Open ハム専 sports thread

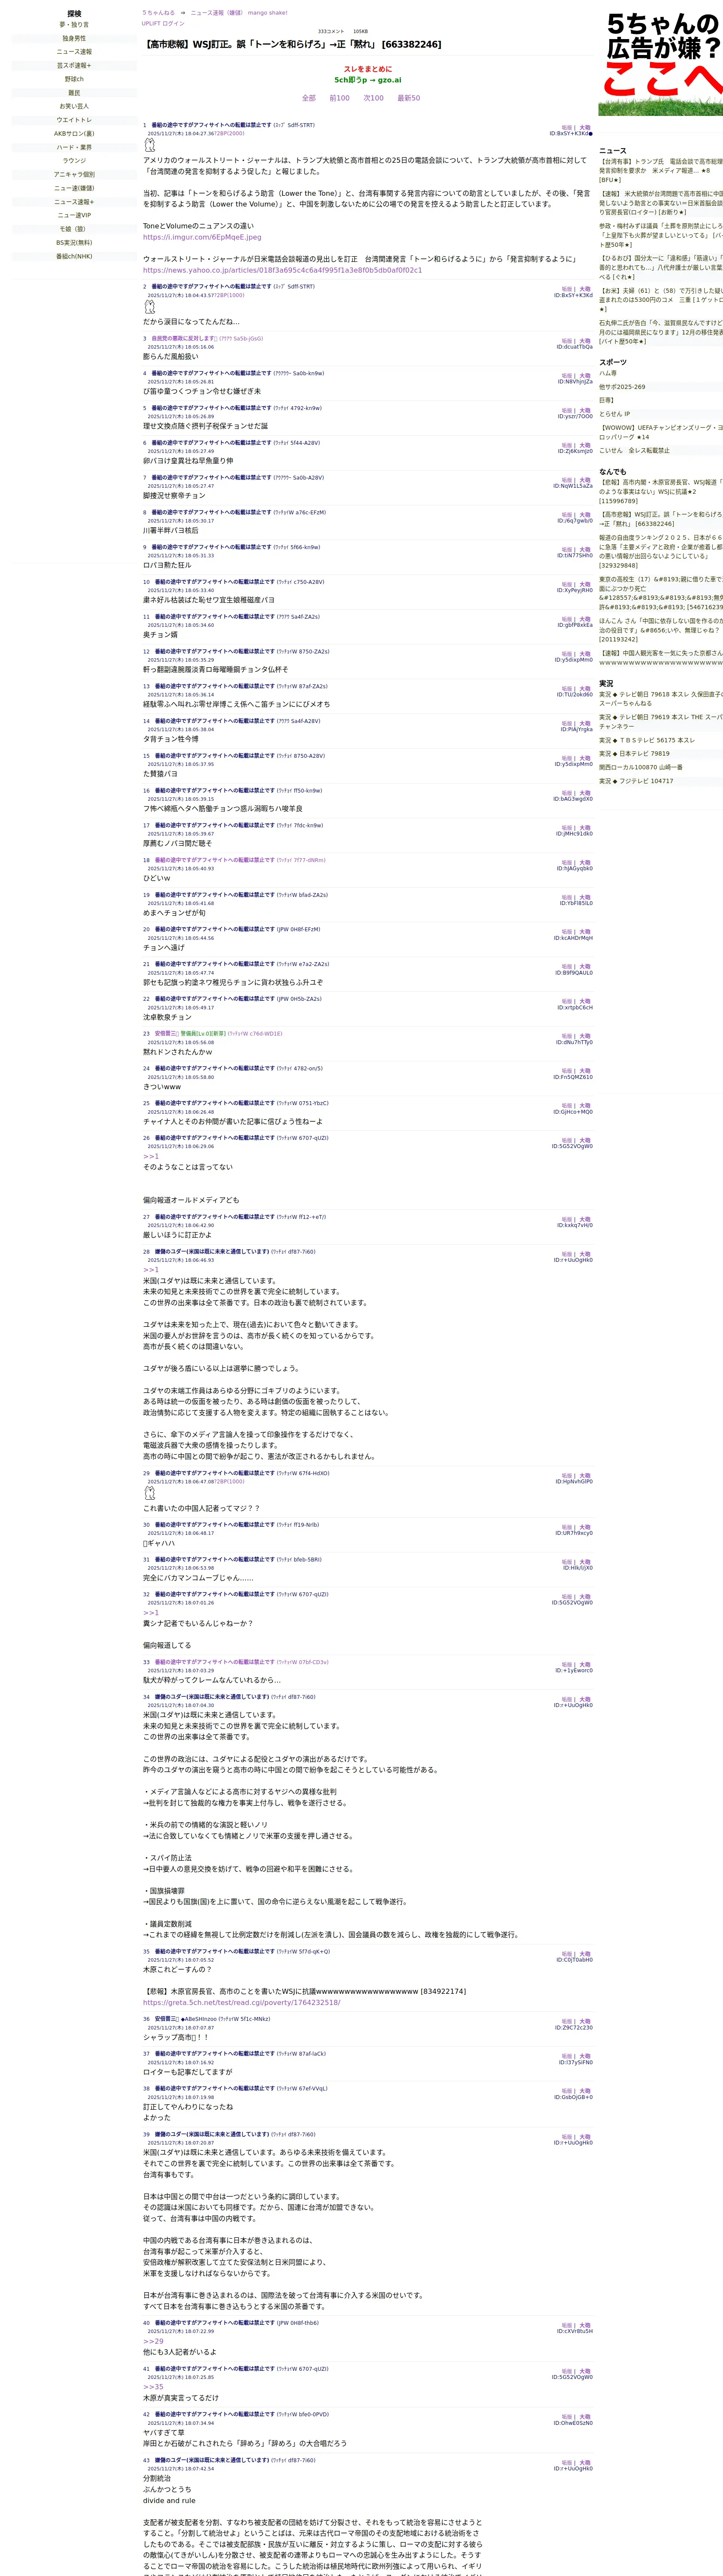point(608,373)
